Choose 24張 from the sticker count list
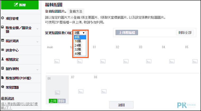The height and width of the screenshot is (111, 201). coord(80,45)
